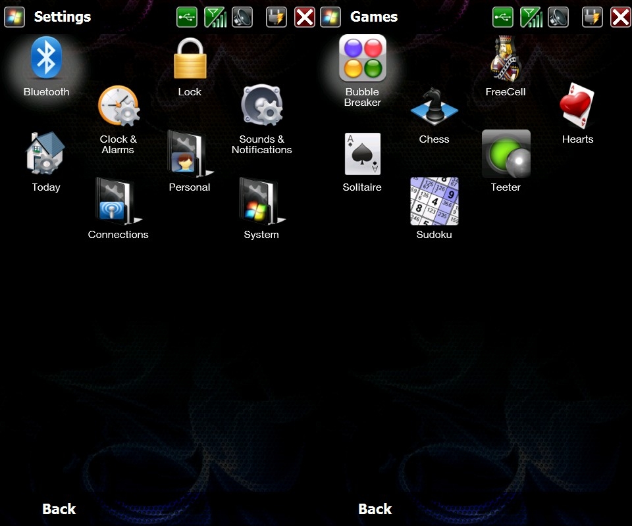Click the Settings title text
The width and height of the screenshot is (632, 526).
pos(63,17)
